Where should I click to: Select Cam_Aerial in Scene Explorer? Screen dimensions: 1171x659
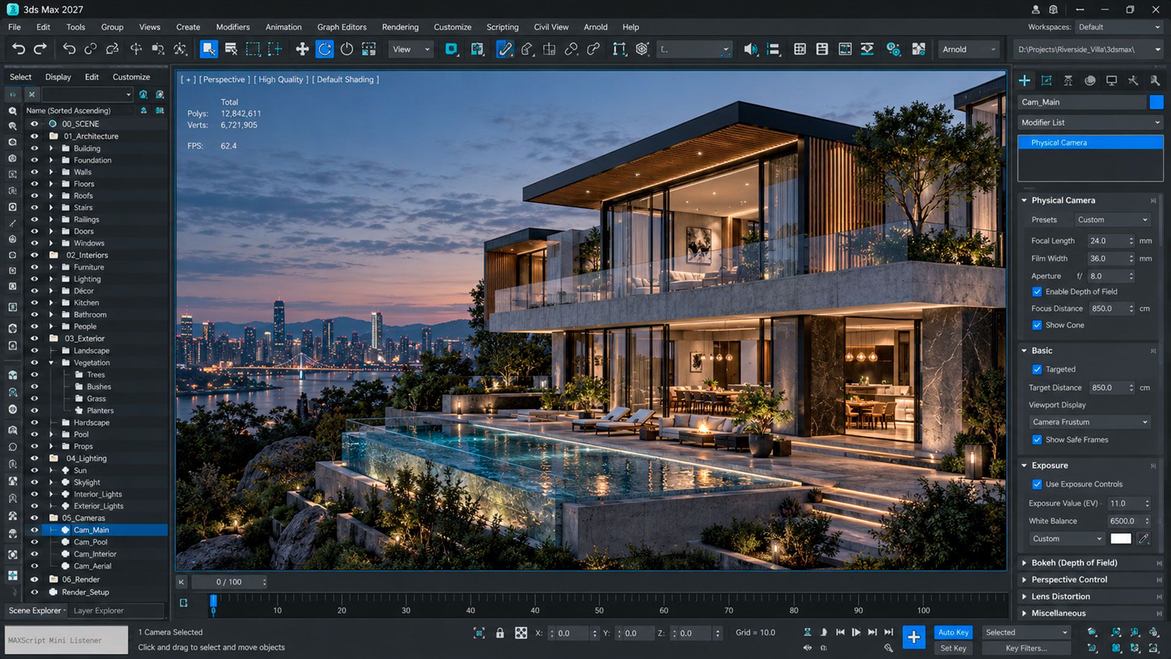click(93, 566)
